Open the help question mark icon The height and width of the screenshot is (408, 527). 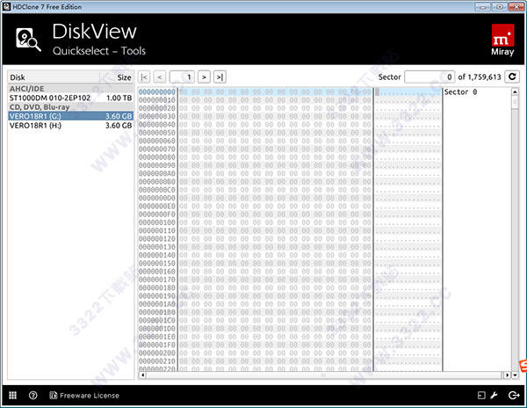[x=32, y=396]
